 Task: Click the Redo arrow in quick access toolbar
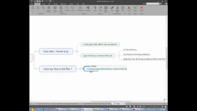[x=46, y=1]
